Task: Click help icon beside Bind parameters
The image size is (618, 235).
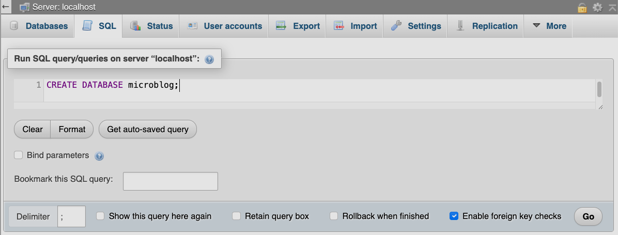Action: (x=100, y=156)
